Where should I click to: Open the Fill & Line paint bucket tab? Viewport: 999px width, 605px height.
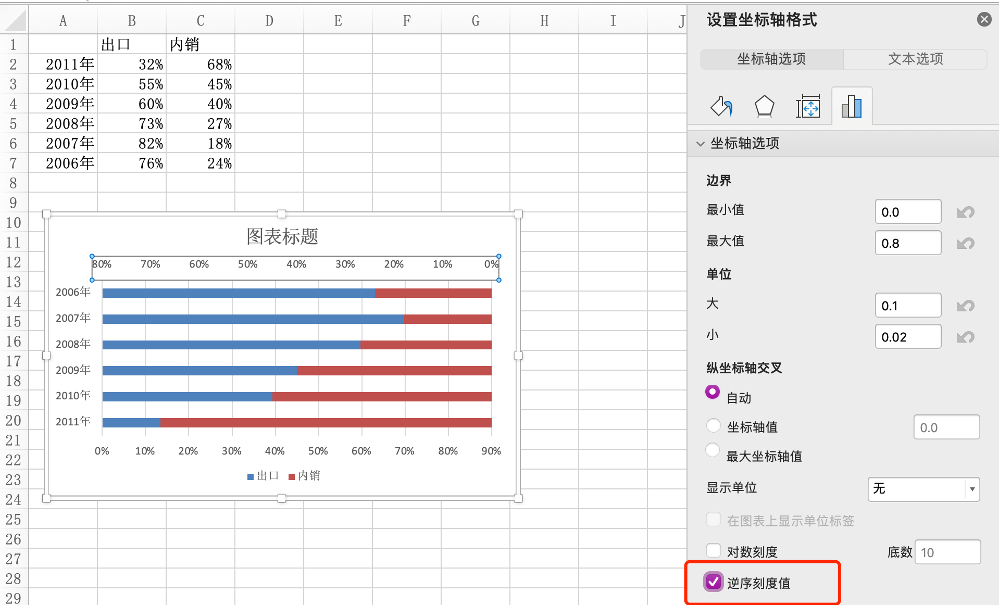click(x=721, y=106)
